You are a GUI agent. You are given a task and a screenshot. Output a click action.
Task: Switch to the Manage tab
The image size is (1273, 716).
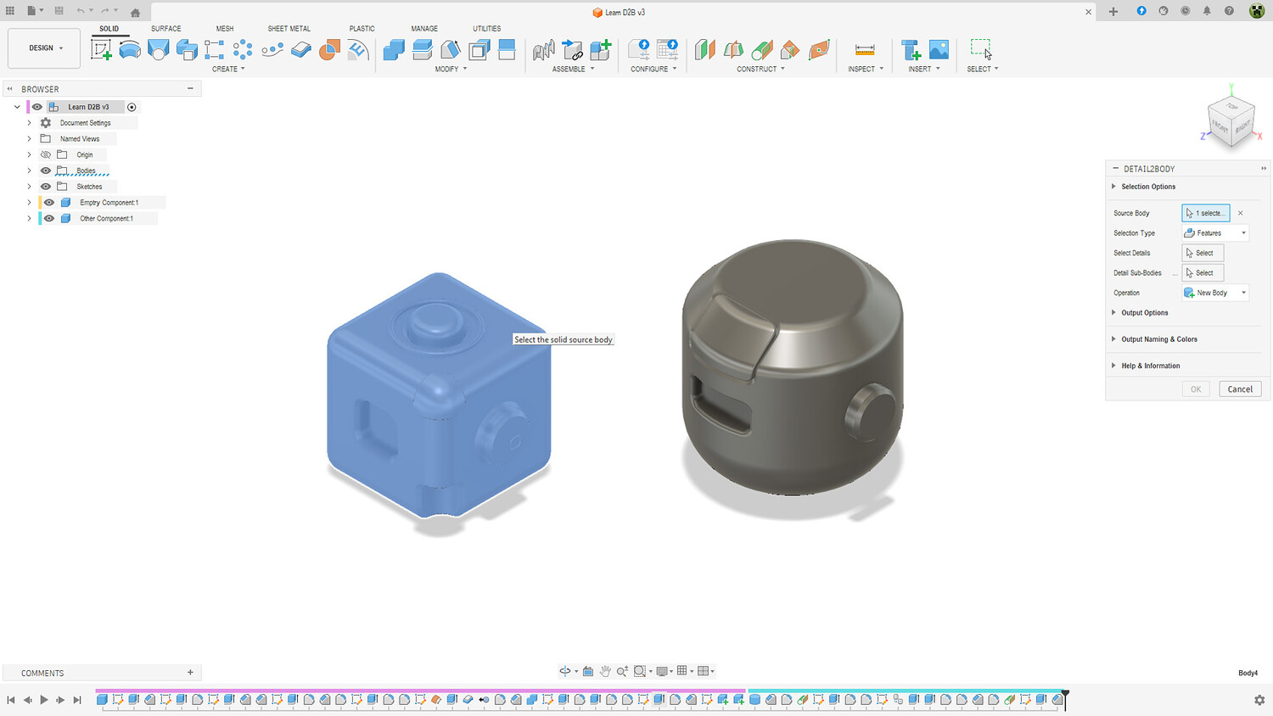pyautogui.click(x=424, y=29)
